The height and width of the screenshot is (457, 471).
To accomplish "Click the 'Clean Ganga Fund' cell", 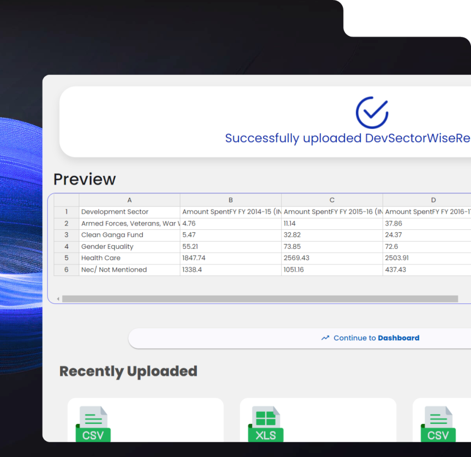I will coord(129,235).
